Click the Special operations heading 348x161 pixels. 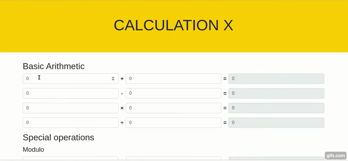[x=59, y=137]
